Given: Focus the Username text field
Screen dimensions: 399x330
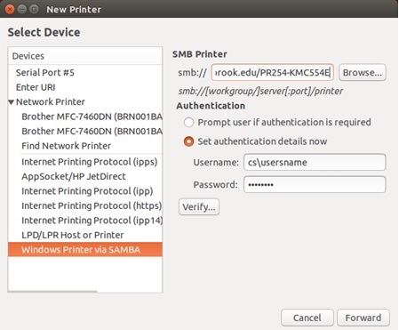Looking at the screenshot, I should [315, 162].
